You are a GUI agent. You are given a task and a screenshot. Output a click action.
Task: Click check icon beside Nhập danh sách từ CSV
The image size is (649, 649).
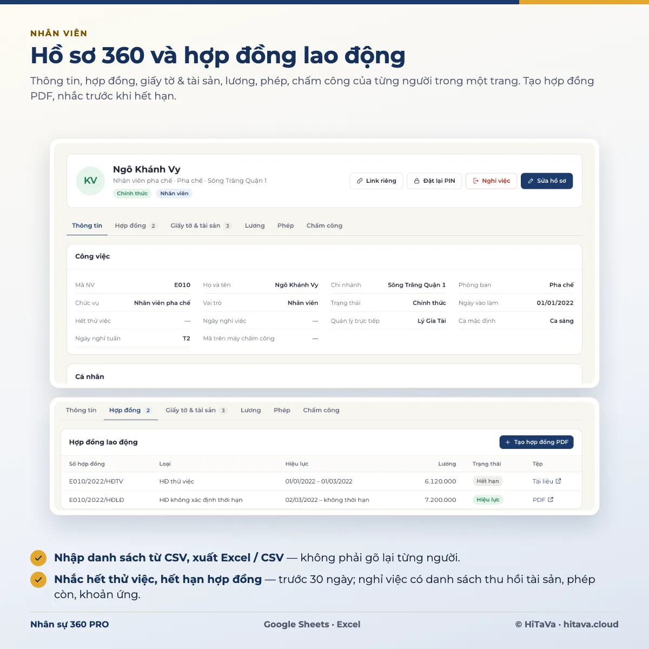point(38,558)
